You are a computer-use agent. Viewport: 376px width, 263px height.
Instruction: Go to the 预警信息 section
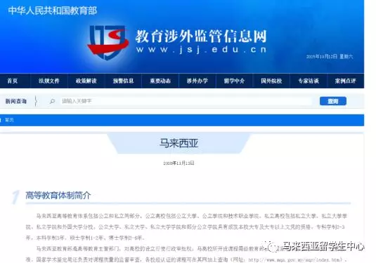(x=123, y=81)
